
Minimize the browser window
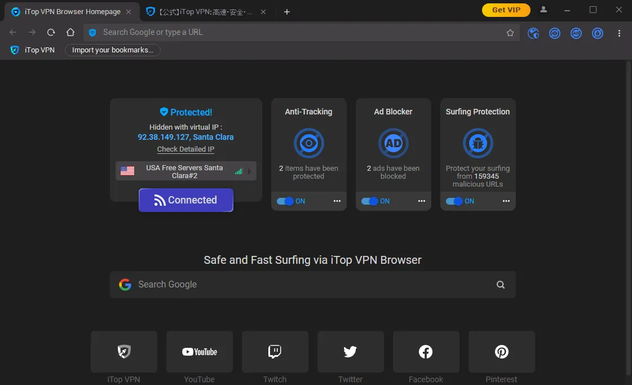(567, 10)
